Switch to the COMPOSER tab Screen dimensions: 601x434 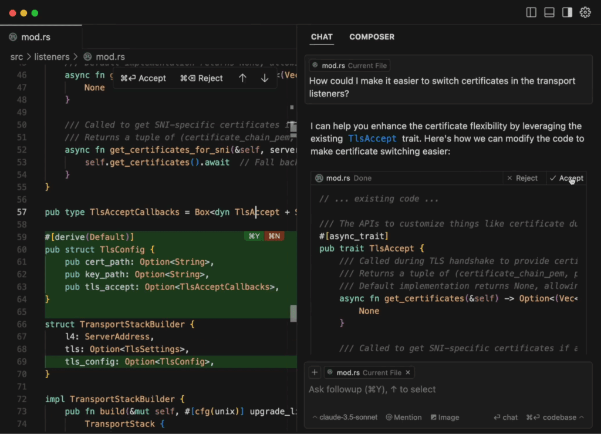pyautogui.click(x=372, y=37)
